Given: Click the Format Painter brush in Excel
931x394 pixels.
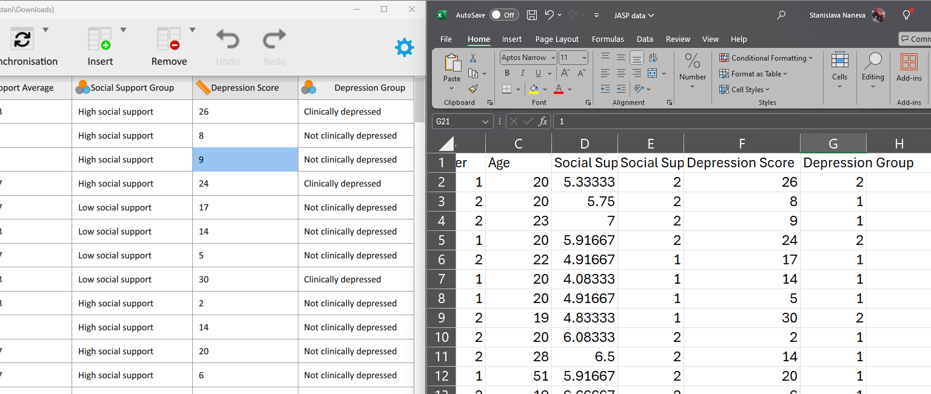Looking at the screenshot, I should coord(473,88).
